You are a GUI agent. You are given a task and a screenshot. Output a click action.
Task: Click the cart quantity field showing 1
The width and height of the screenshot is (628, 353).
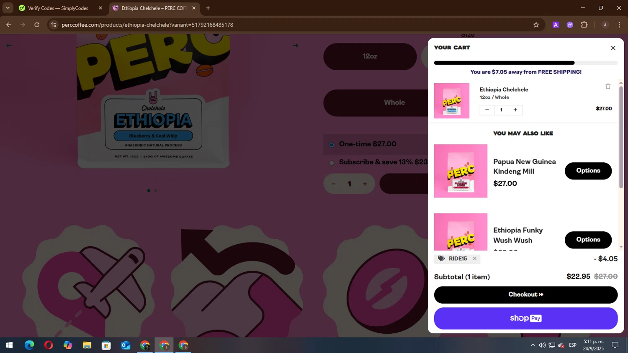coord(501,110)
